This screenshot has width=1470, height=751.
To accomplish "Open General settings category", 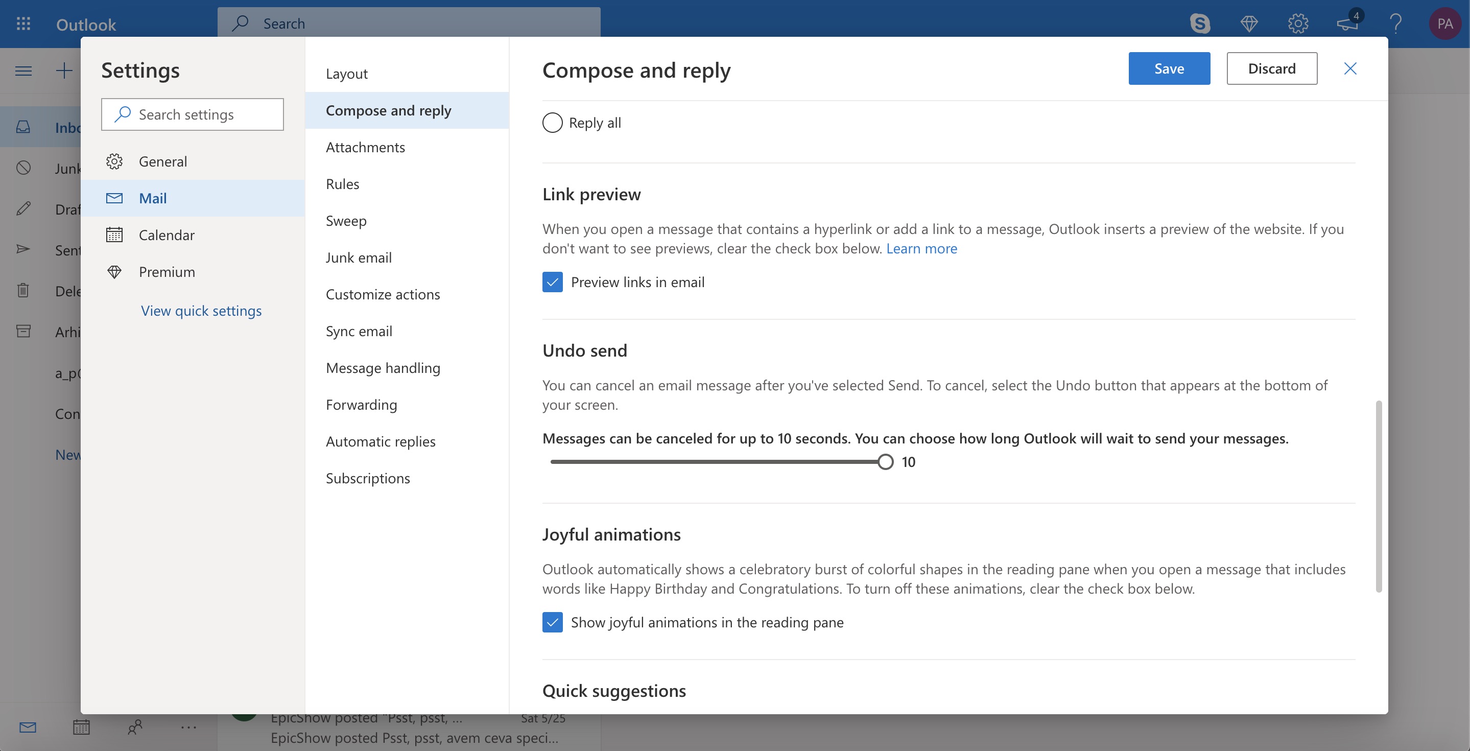I will (193, 161).
